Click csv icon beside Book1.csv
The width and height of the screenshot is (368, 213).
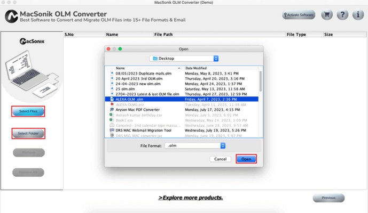[112, 120]
